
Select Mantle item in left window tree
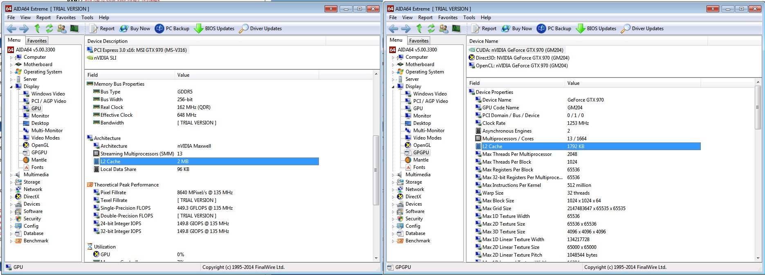click(39, 160)
